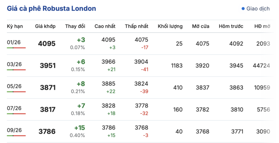279x143 pixels.
Task: Open the 07/26 contract row
Action: tap(14, 108)
